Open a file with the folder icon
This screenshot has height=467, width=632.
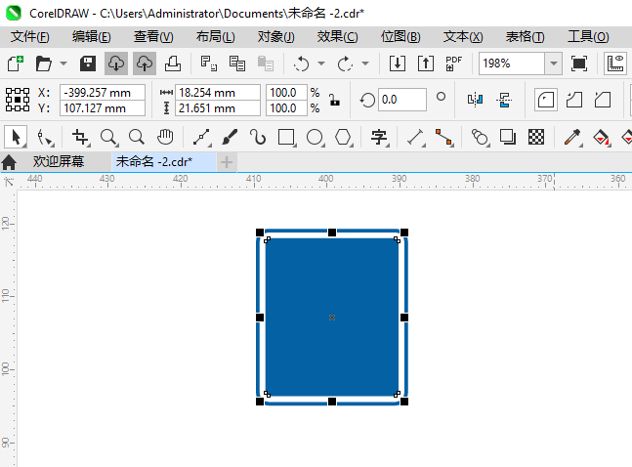[x=44, y=64]
